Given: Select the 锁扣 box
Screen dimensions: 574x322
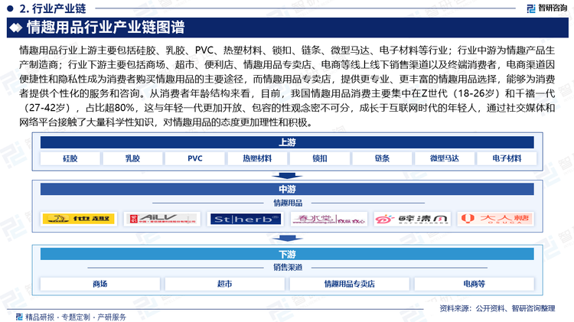Looking at the screenshot, I should [320, 158].
